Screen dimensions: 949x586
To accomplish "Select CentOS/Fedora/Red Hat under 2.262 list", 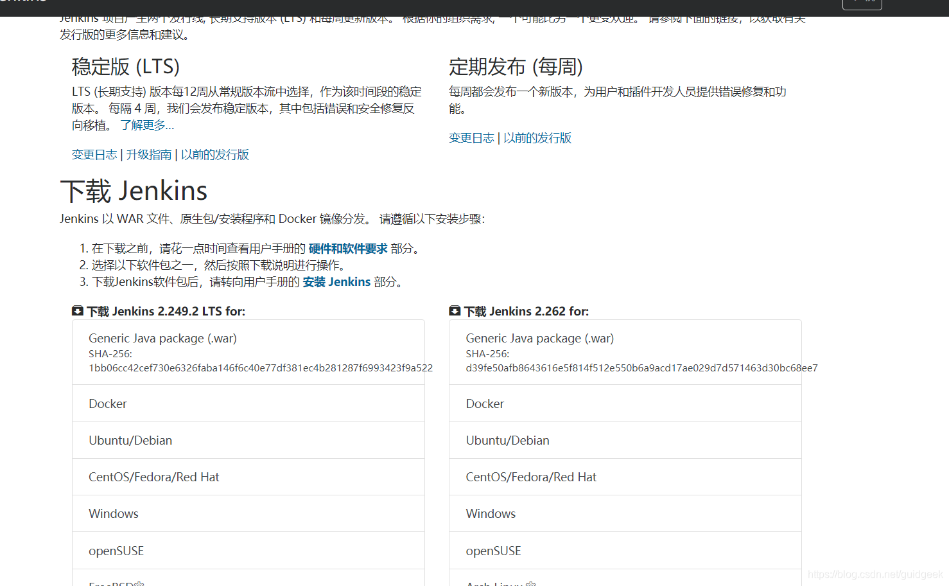I will point(625,477).
